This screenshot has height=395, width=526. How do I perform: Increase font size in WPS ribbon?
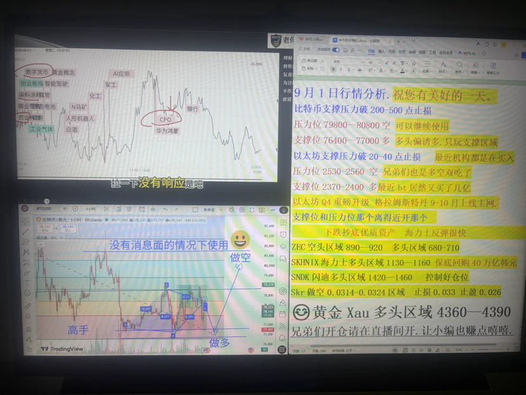point(387,63)
